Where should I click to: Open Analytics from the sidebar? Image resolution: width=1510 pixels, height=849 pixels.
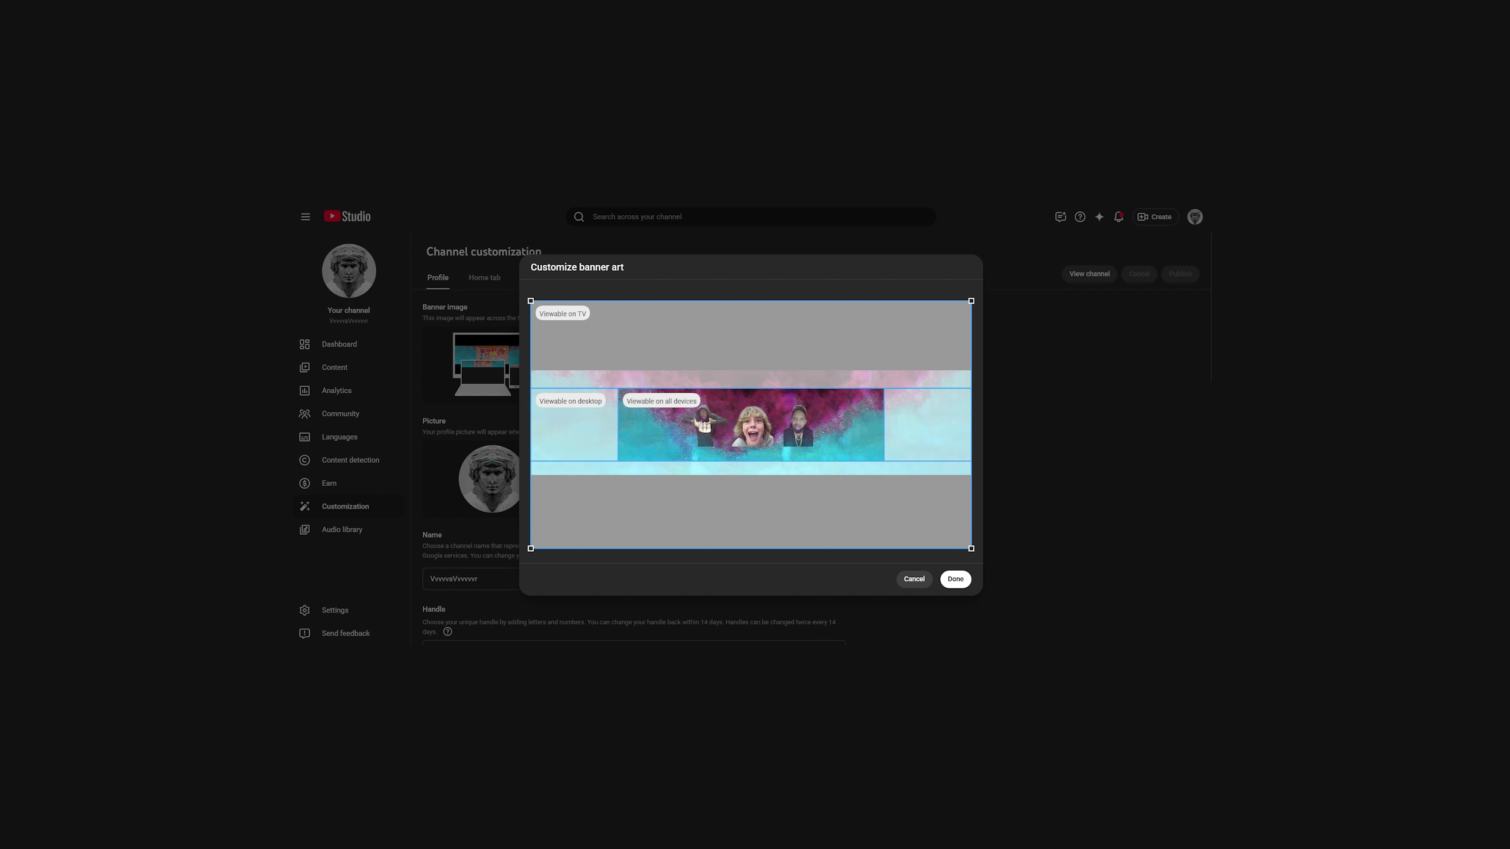tap(336, 390)
